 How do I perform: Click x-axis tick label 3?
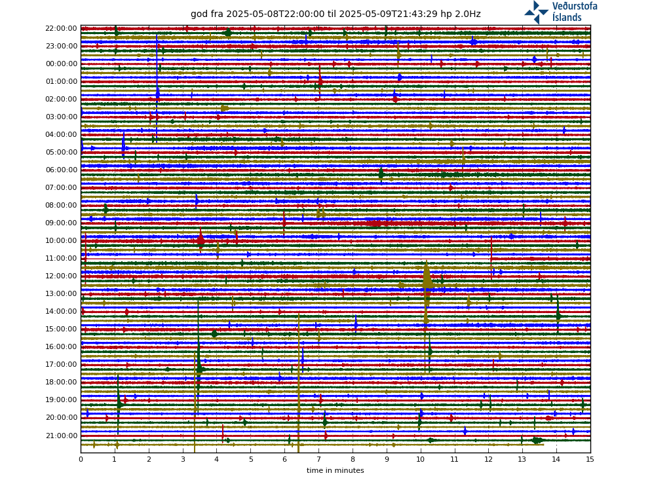(x=183, y=459)
